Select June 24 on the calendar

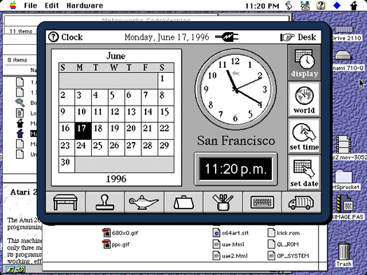[x=83, y=148]
